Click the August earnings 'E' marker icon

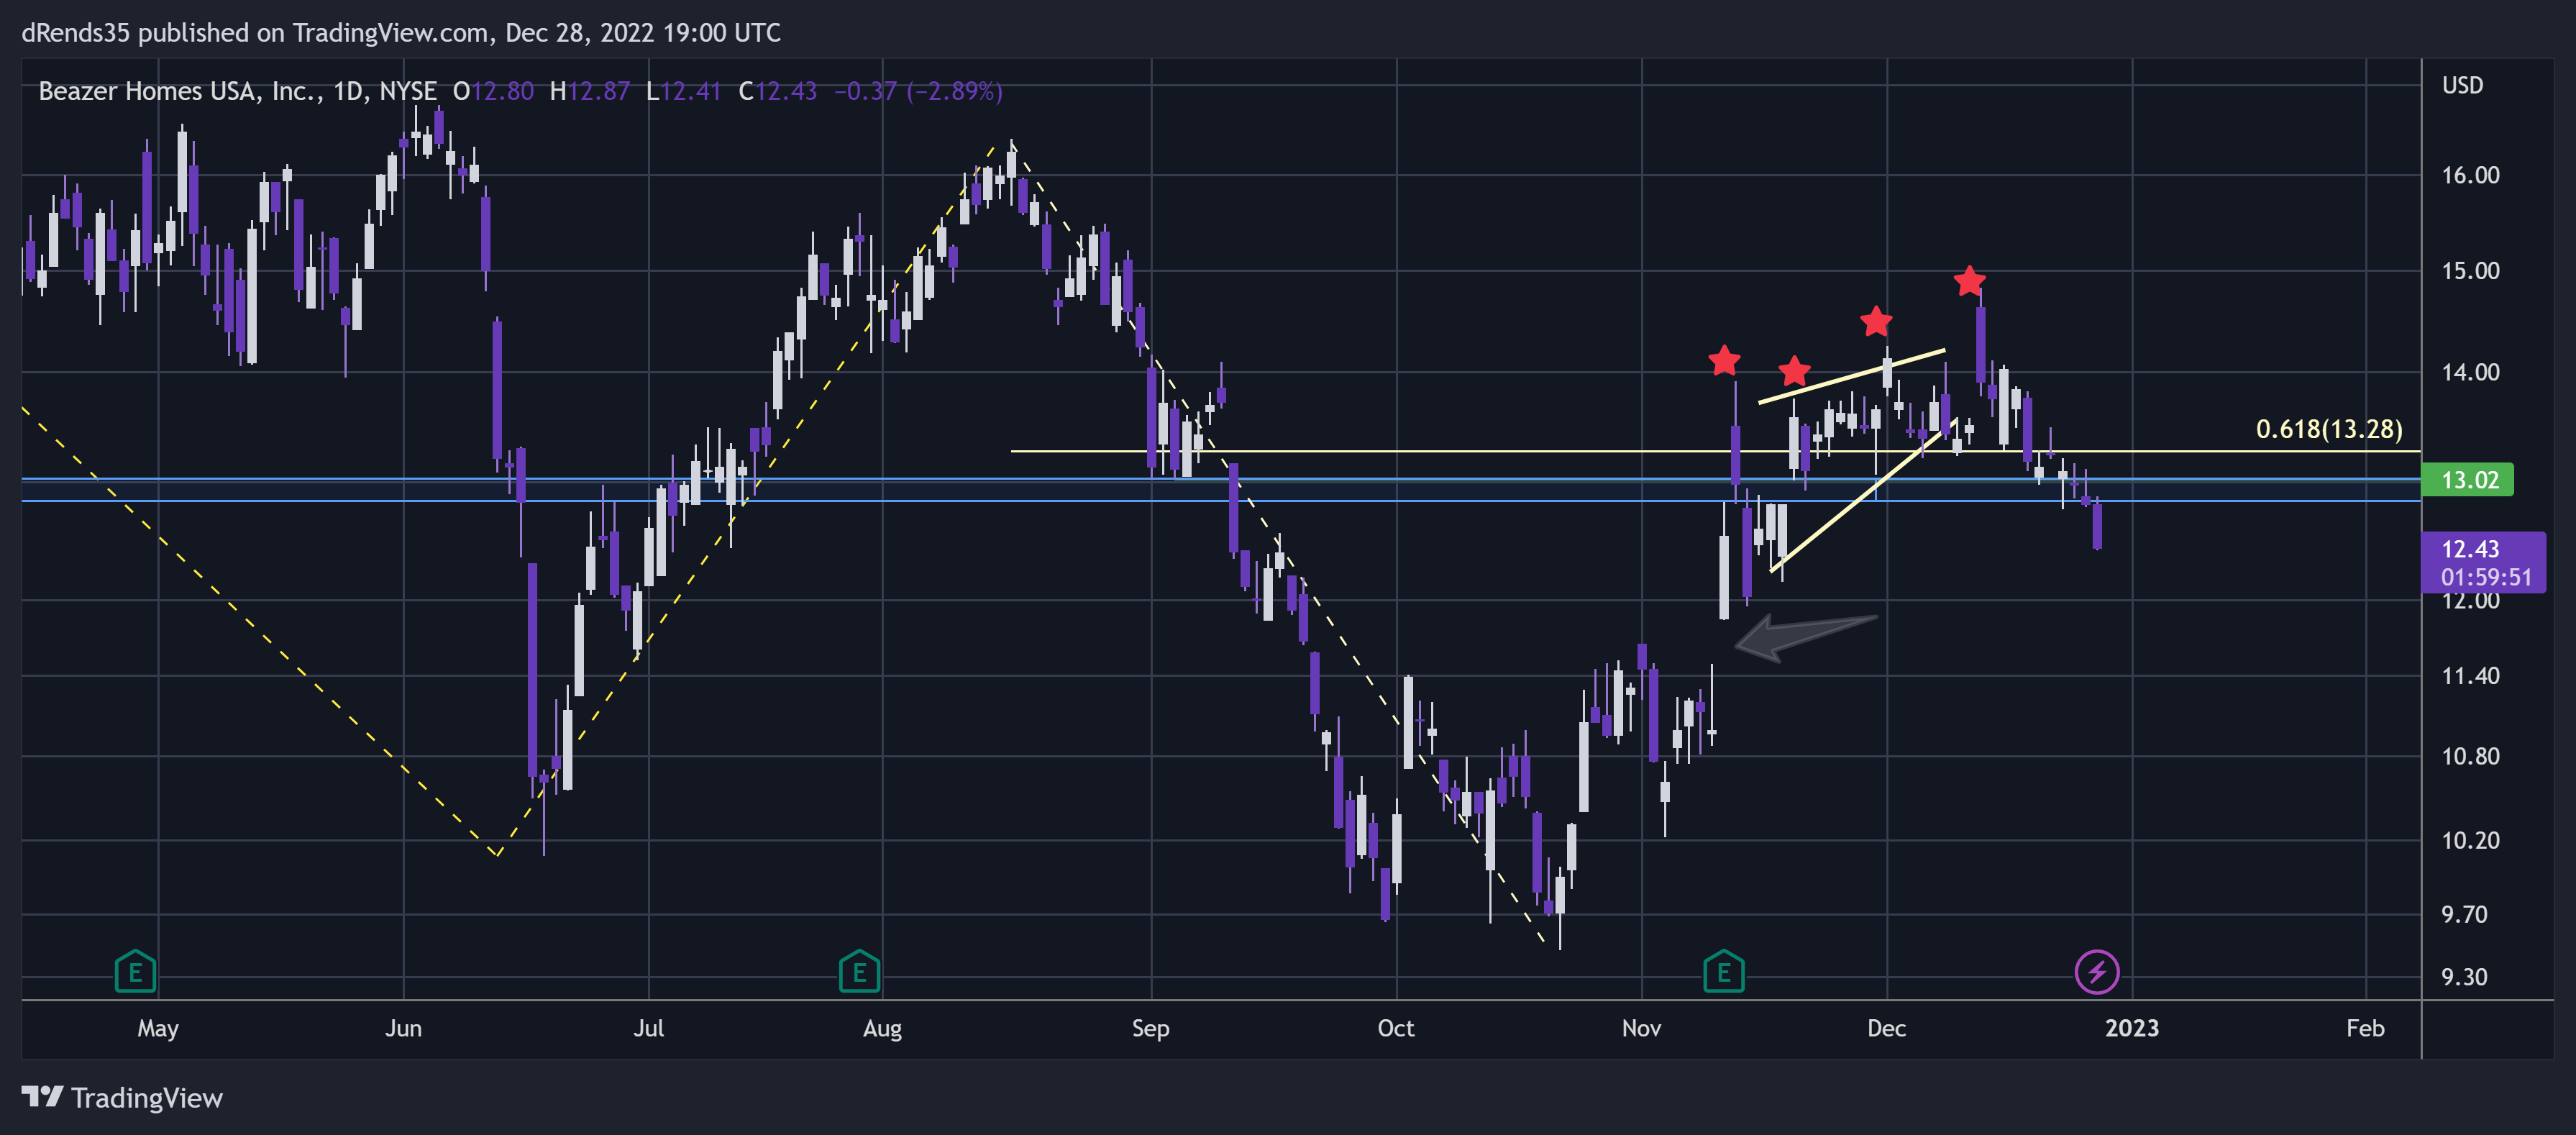click(859, 971)
